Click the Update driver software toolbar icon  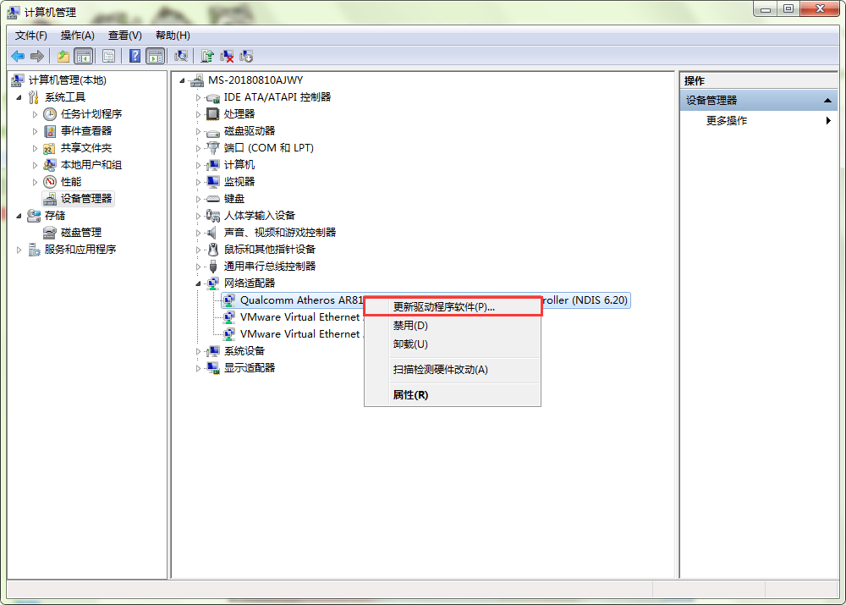(x=207, y=56)
